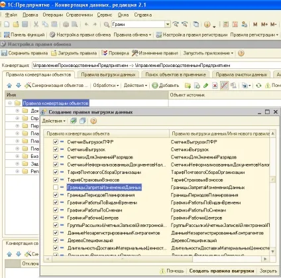Screen dimensions: 281x278
Task: Click Сохранить правила button
Action: (x=25, y=53)
